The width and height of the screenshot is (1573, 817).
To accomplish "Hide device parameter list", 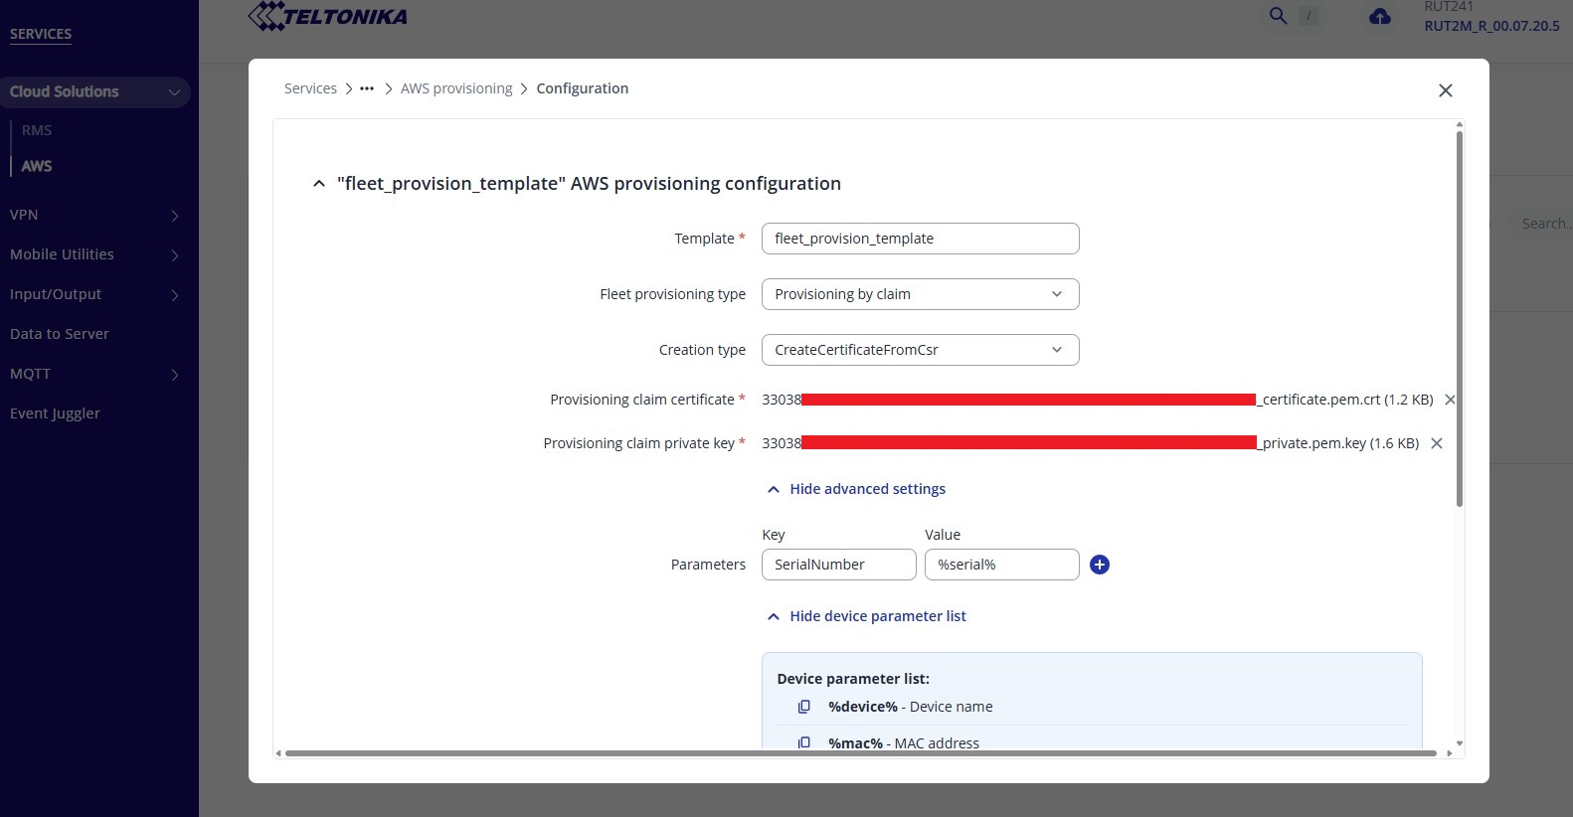I will point(866,616).
